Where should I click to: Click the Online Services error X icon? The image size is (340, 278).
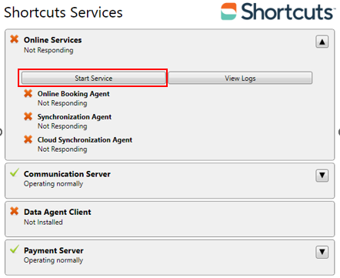point(15,39)
